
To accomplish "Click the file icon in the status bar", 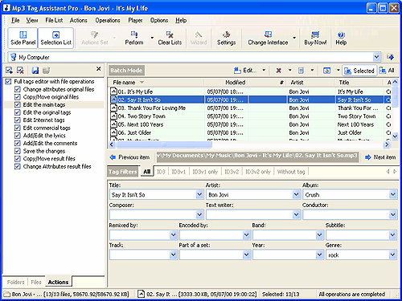I will 142,294.
